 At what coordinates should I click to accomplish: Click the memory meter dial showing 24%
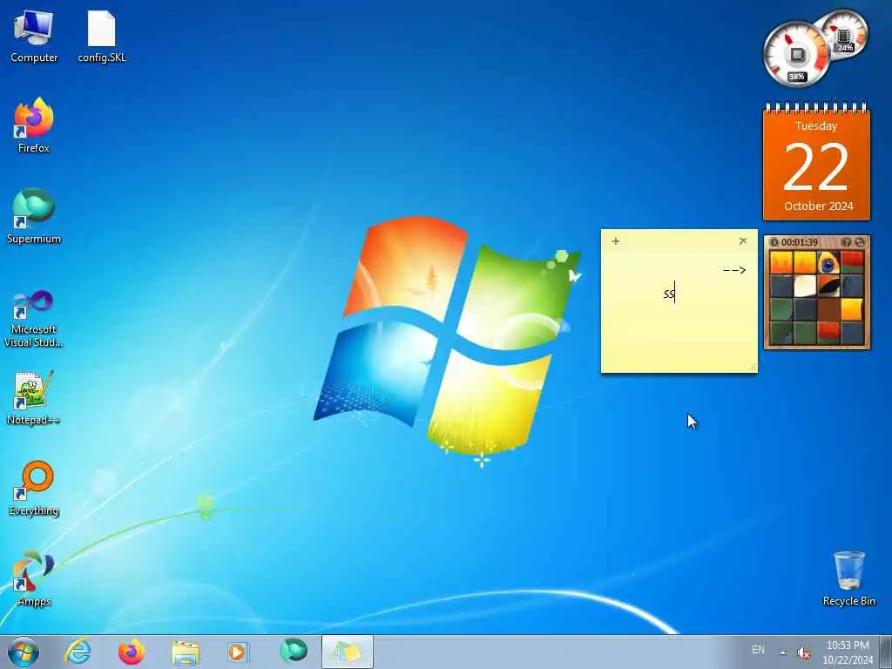click(844, 34)
